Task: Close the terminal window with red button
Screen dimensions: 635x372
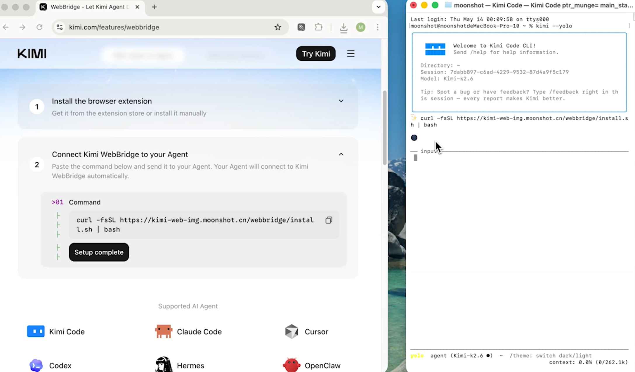Action: point(413,5)
